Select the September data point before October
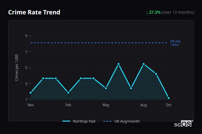The height and width of the screenshot is (134, 202). (x=156, y=74)
